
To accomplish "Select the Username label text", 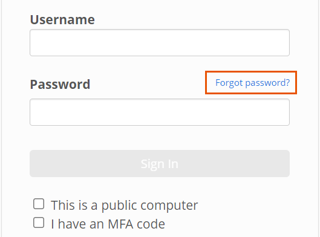I will [62, 20].
